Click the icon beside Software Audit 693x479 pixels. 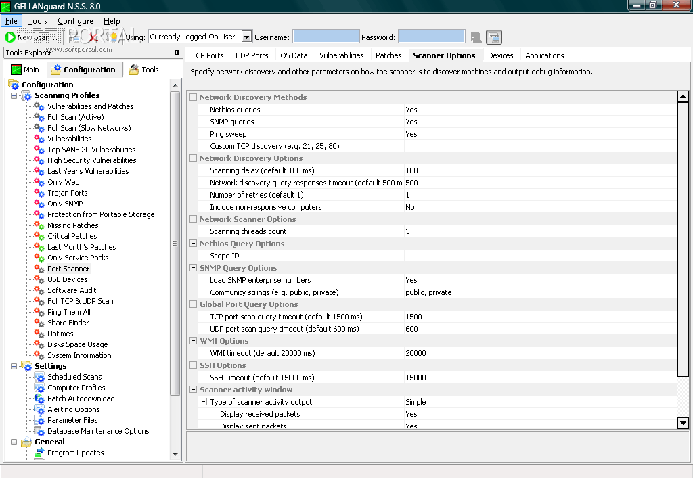[x=39, y=290]
